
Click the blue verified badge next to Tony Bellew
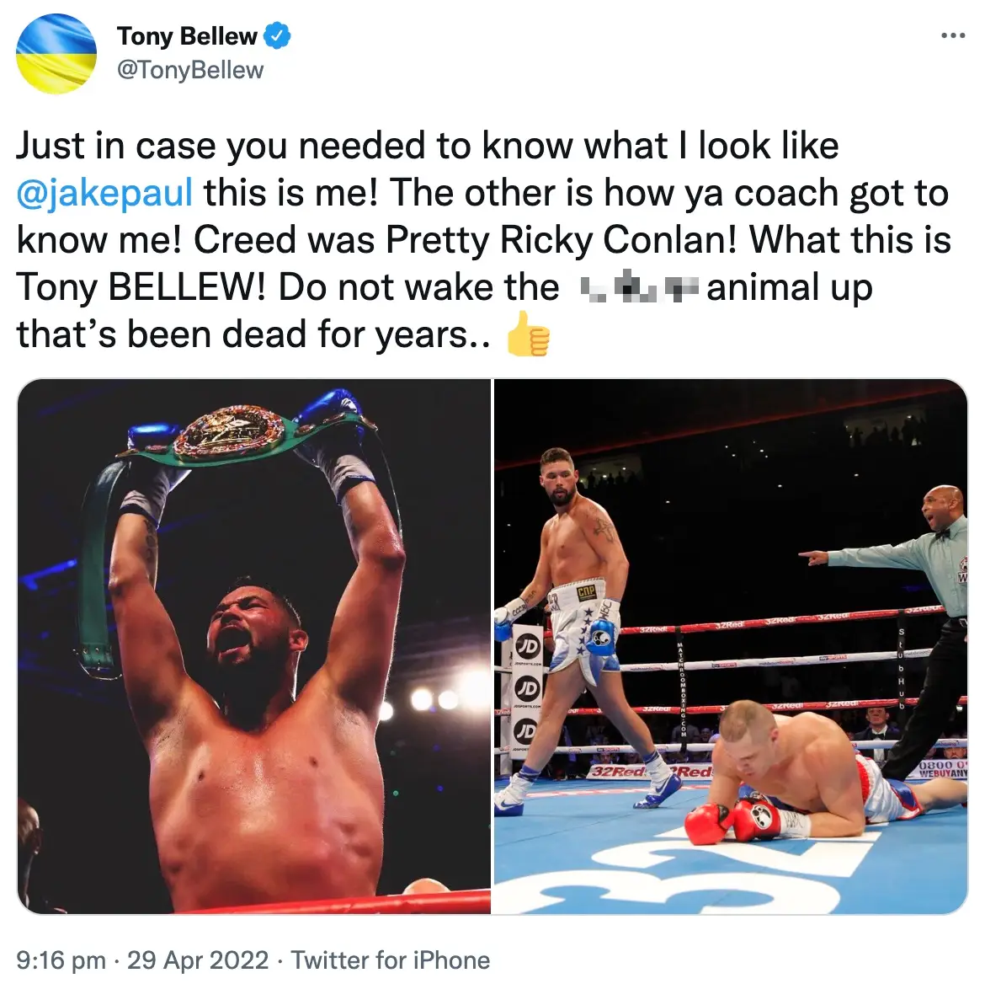275,35
